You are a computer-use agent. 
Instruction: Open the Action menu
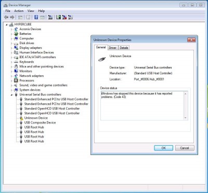19,11
